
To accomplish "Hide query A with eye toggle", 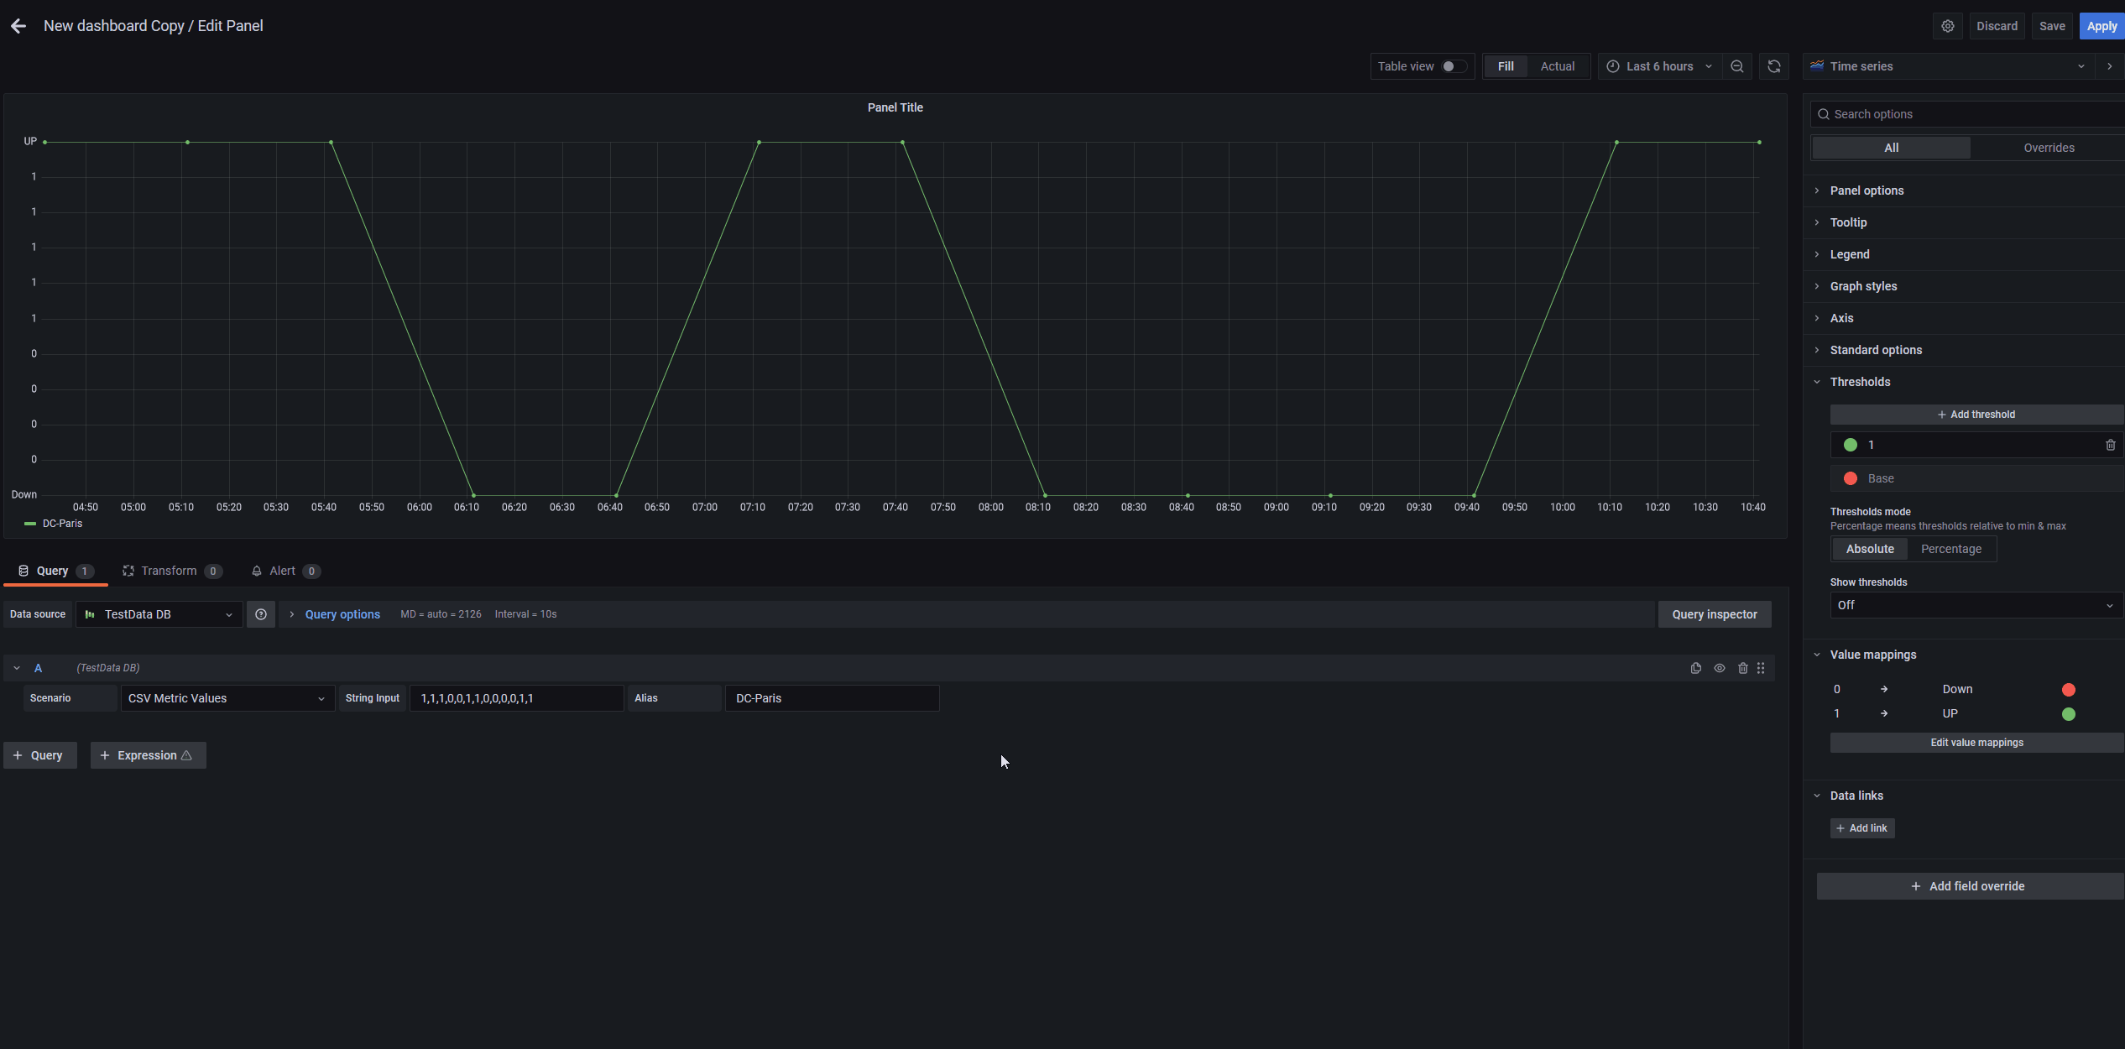I will (1720, 668).
